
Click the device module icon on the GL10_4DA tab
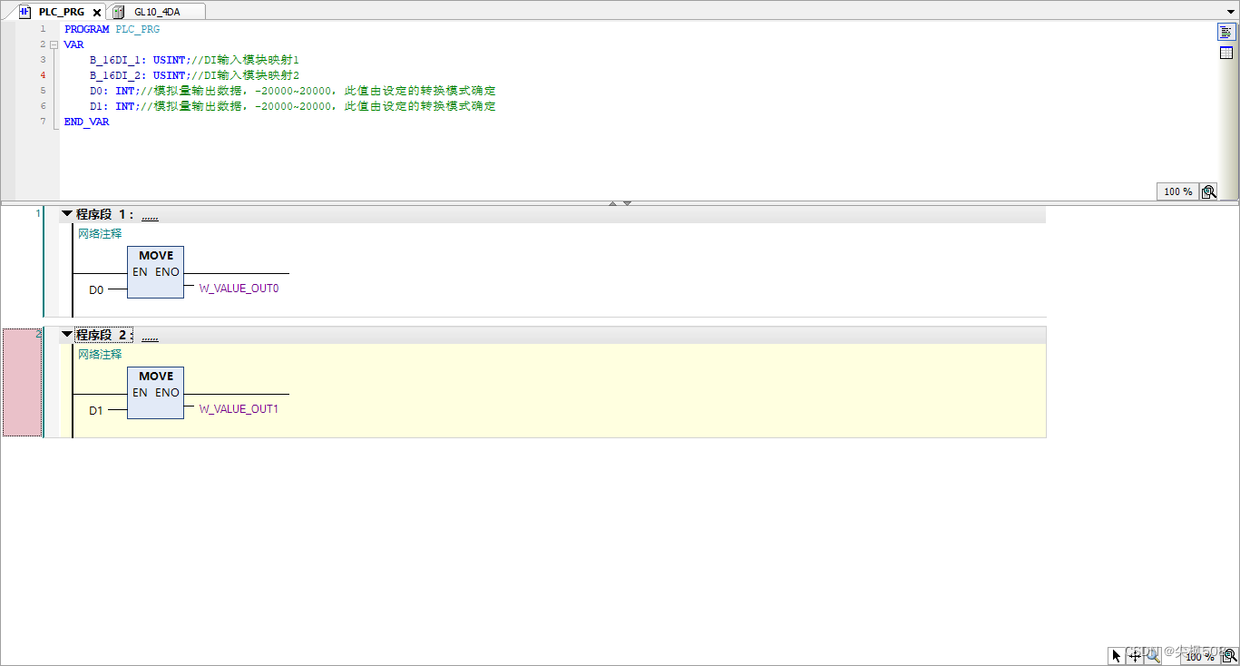point(119,12)
